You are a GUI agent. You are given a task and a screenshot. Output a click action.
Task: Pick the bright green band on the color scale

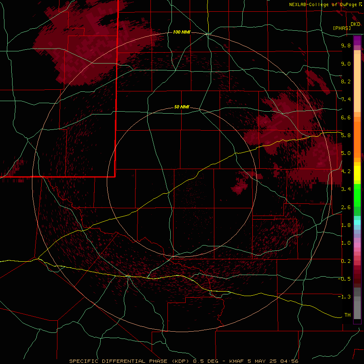357,195
